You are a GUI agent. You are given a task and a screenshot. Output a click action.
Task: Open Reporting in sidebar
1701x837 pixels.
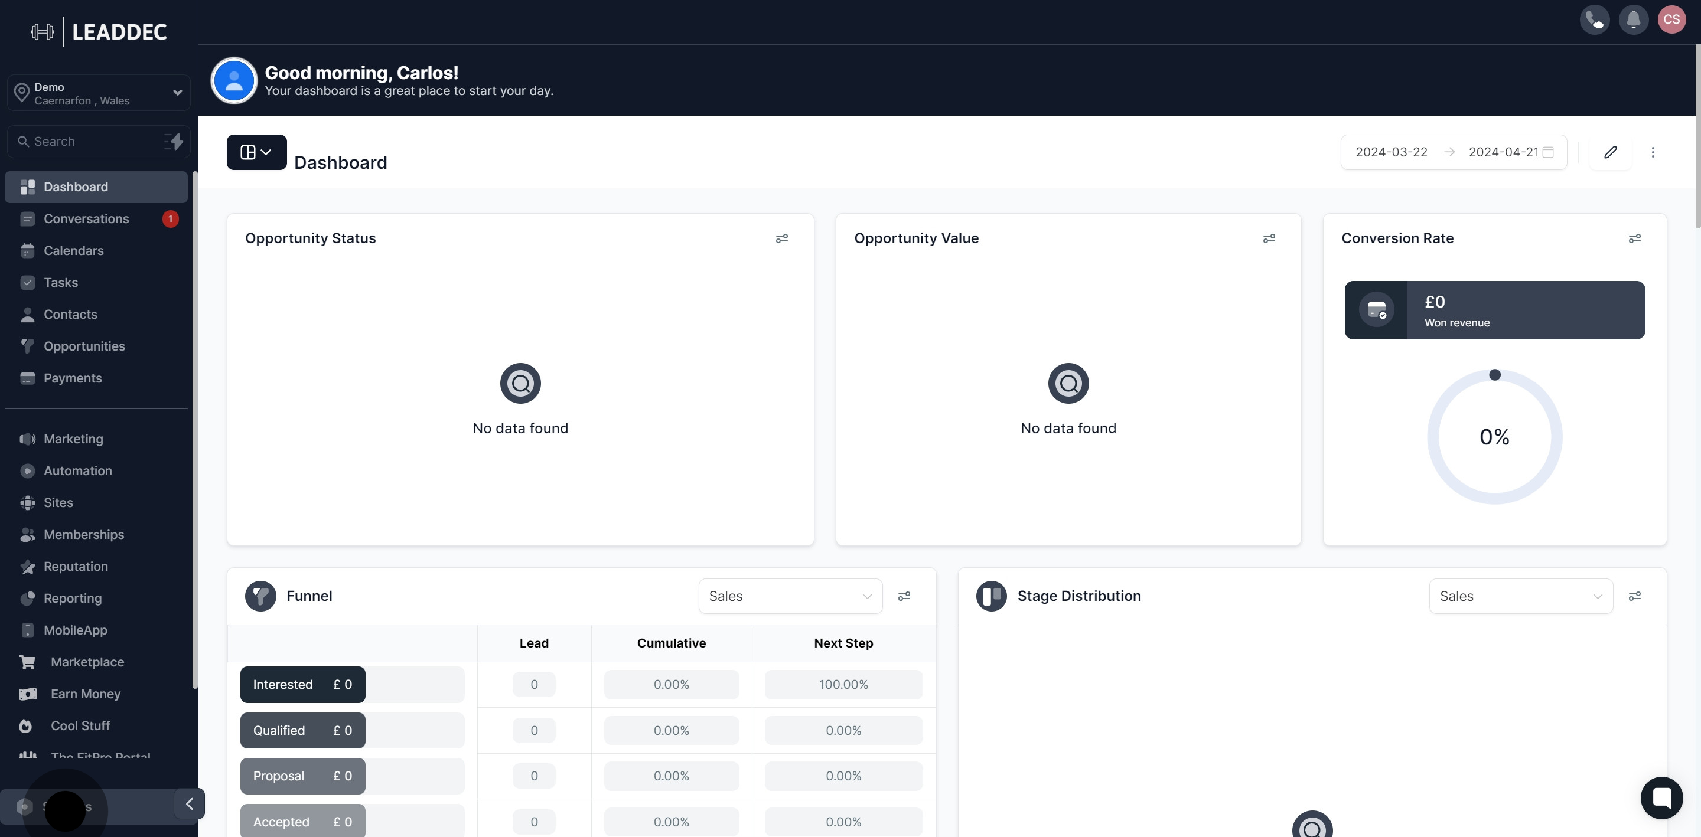(x=96, y=598)
